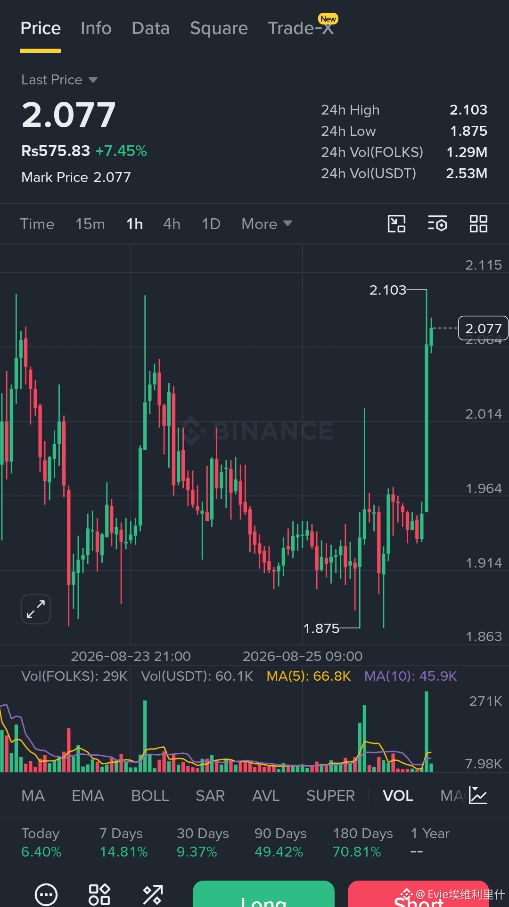The height and width of the screenshot is (907, 509).
Task: Tap the 180 Days 70.81% performance stat
Action: click(362, 842)
